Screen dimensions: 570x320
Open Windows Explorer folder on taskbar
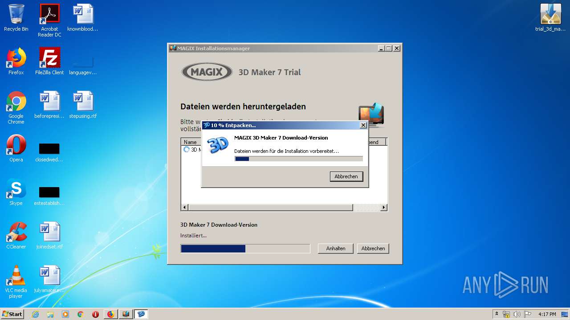(x=50, y=314)
